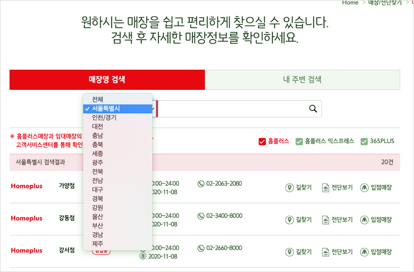Toggle the 홈플러스 익스프레스 checkbox

click(x=299, y=142)
